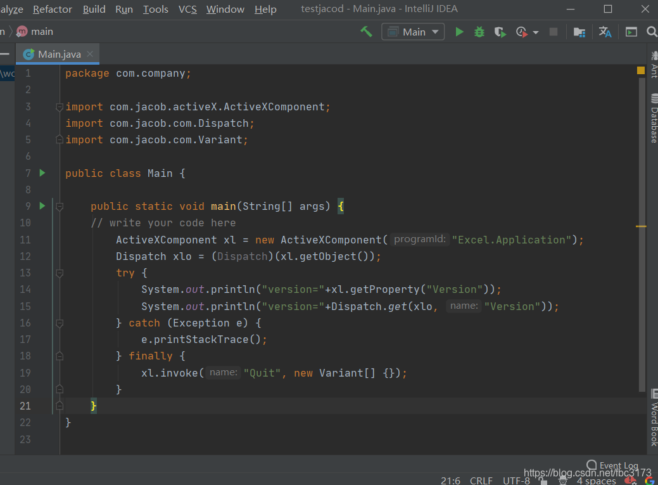
Task: Collapse the imports fold at line 3
Action: coord(60,107)
